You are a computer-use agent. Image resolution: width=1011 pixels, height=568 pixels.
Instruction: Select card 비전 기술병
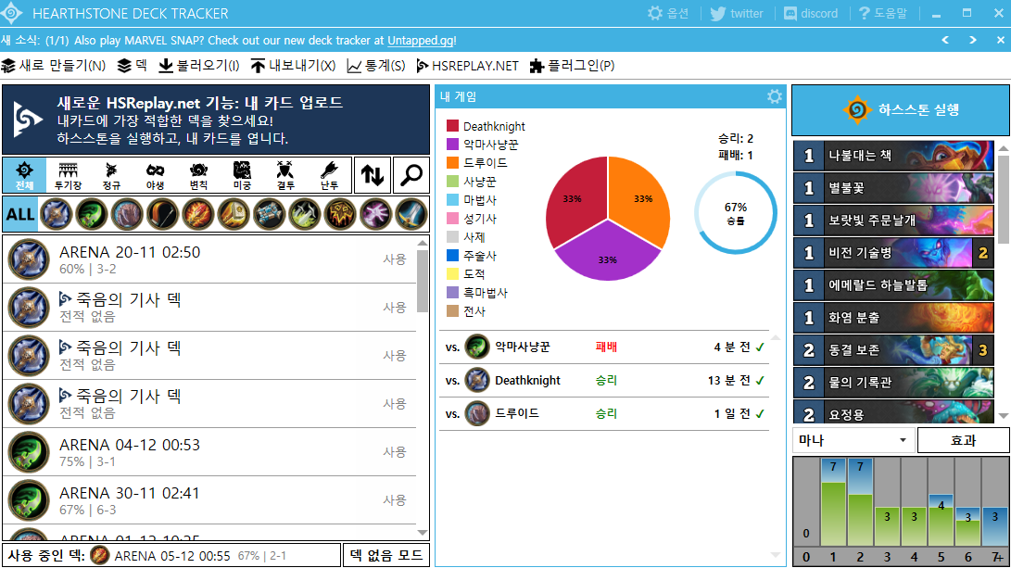pyautogui.click(x=893, y=253)
